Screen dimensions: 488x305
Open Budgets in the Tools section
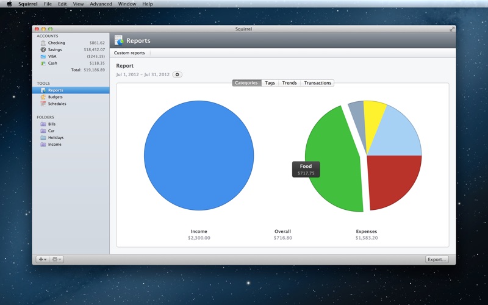coord(55,97)
